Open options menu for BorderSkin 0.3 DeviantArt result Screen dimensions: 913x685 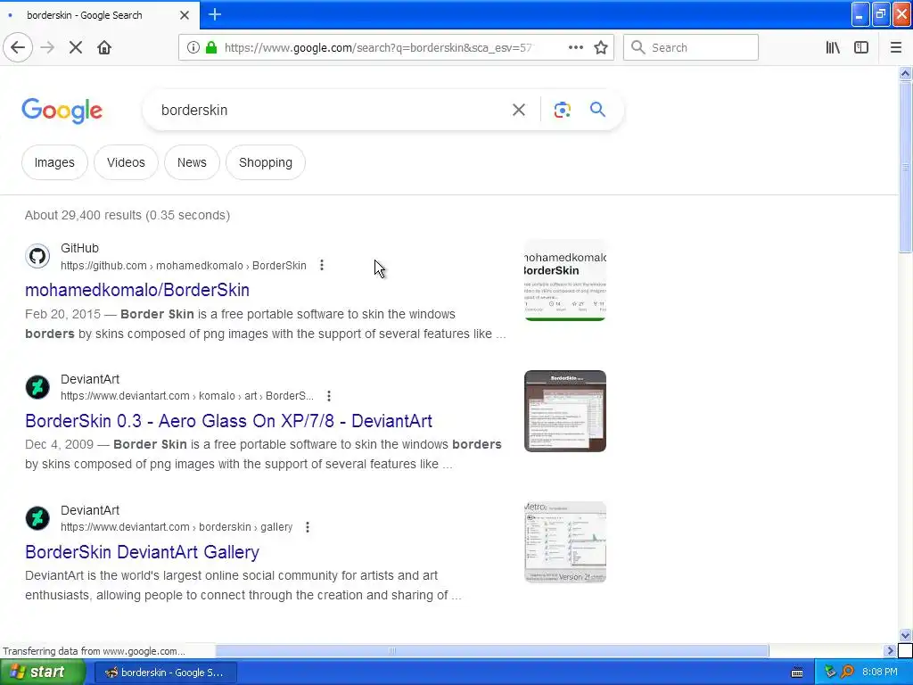tap(328, 396)
